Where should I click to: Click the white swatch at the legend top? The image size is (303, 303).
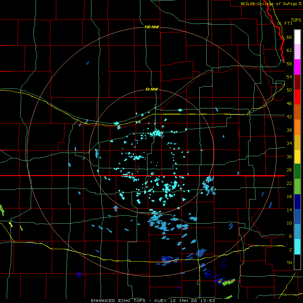point(297,37)
